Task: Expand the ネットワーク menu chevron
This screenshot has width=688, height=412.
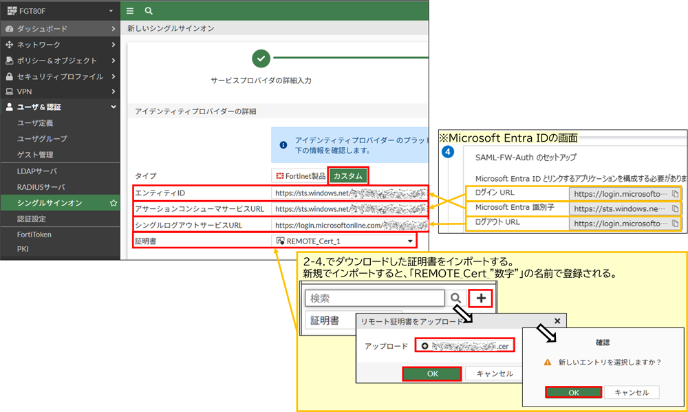Action: (114, 45)
